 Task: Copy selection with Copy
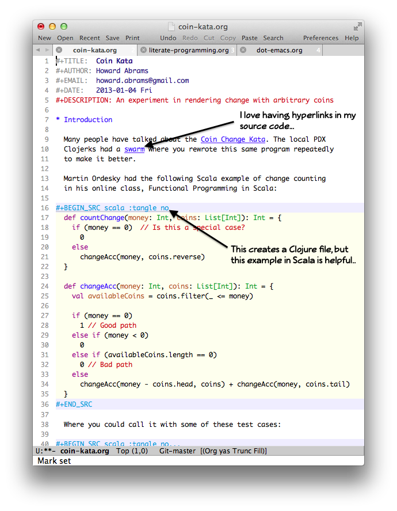[228, 38]
